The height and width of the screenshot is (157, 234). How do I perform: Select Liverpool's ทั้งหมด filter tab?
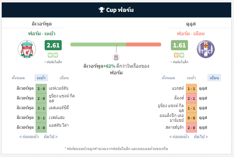pyautogui.click(x=18, y=78)
